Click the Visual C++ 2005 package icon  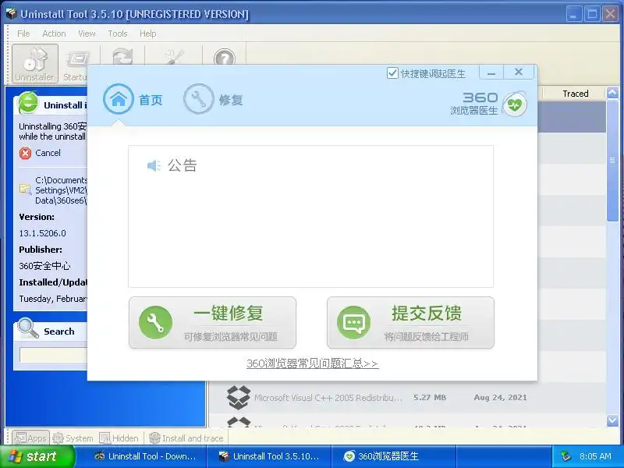coord(239,397)
